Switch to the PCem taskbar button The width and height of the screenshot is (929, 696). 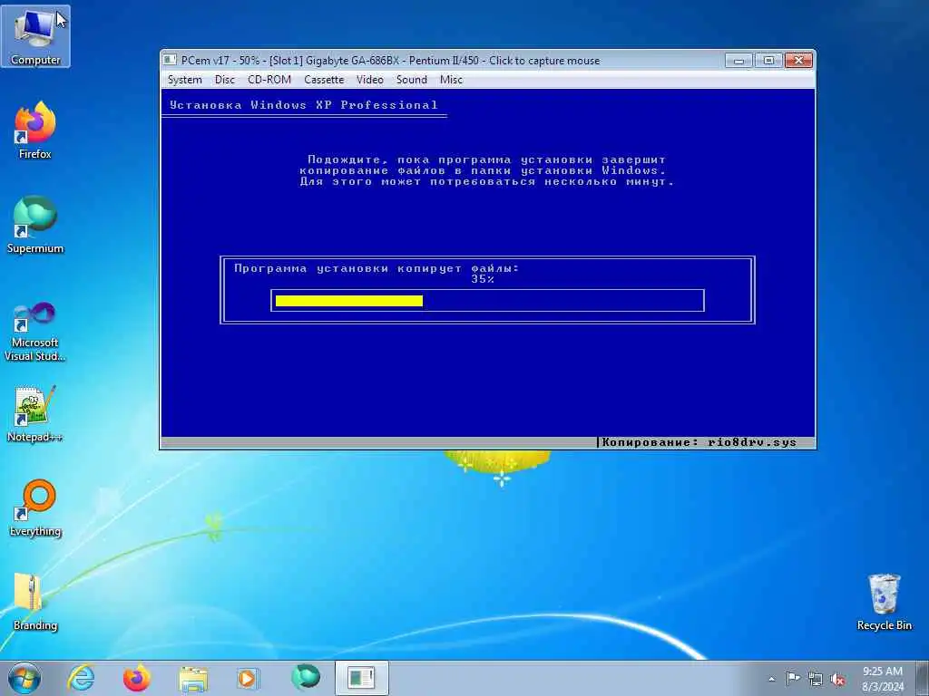[361, 678]
